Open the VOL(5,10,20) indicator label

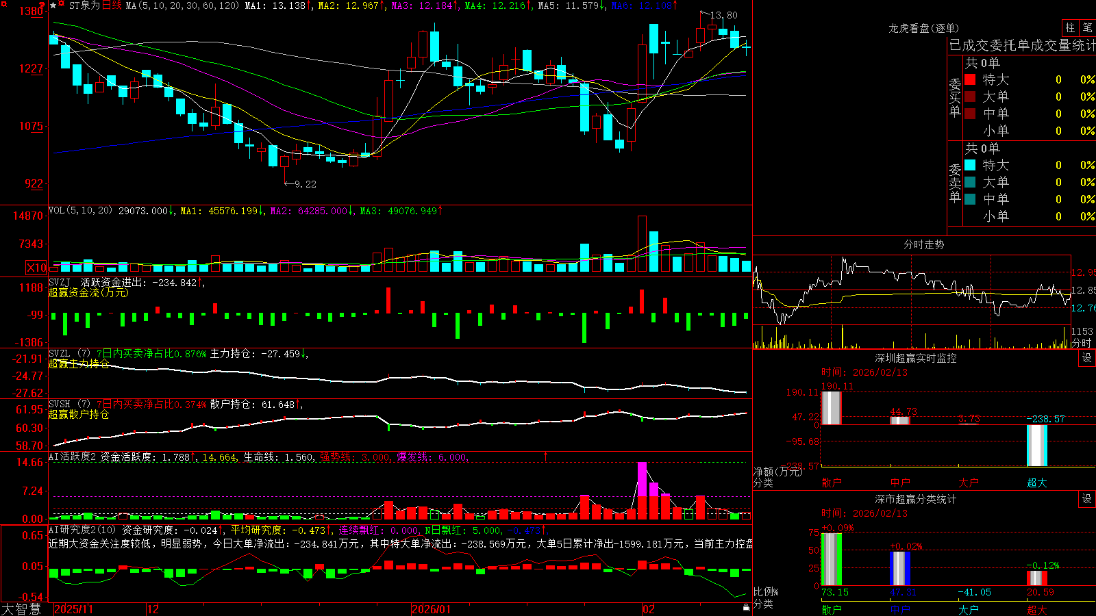pos(80,210)
